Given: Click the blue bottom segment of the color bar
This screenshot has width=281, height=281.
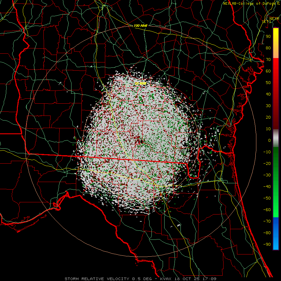Looking at the screenshot, I should point(276,234).
